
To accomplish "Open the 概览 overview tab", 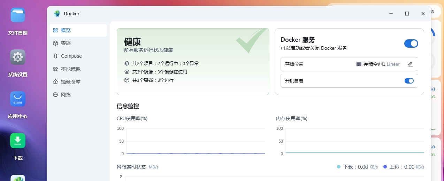I will (78, 30).
